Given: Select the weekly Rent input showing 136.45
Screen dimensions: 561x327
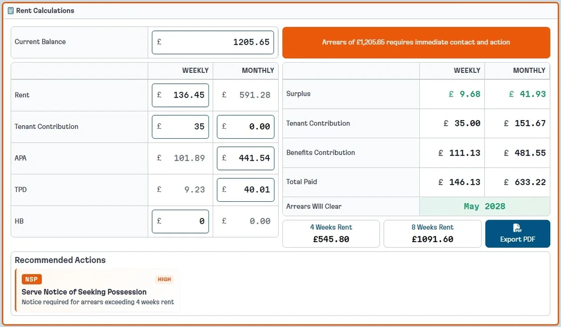Looking at the screenshot, I should click(180, 95).
